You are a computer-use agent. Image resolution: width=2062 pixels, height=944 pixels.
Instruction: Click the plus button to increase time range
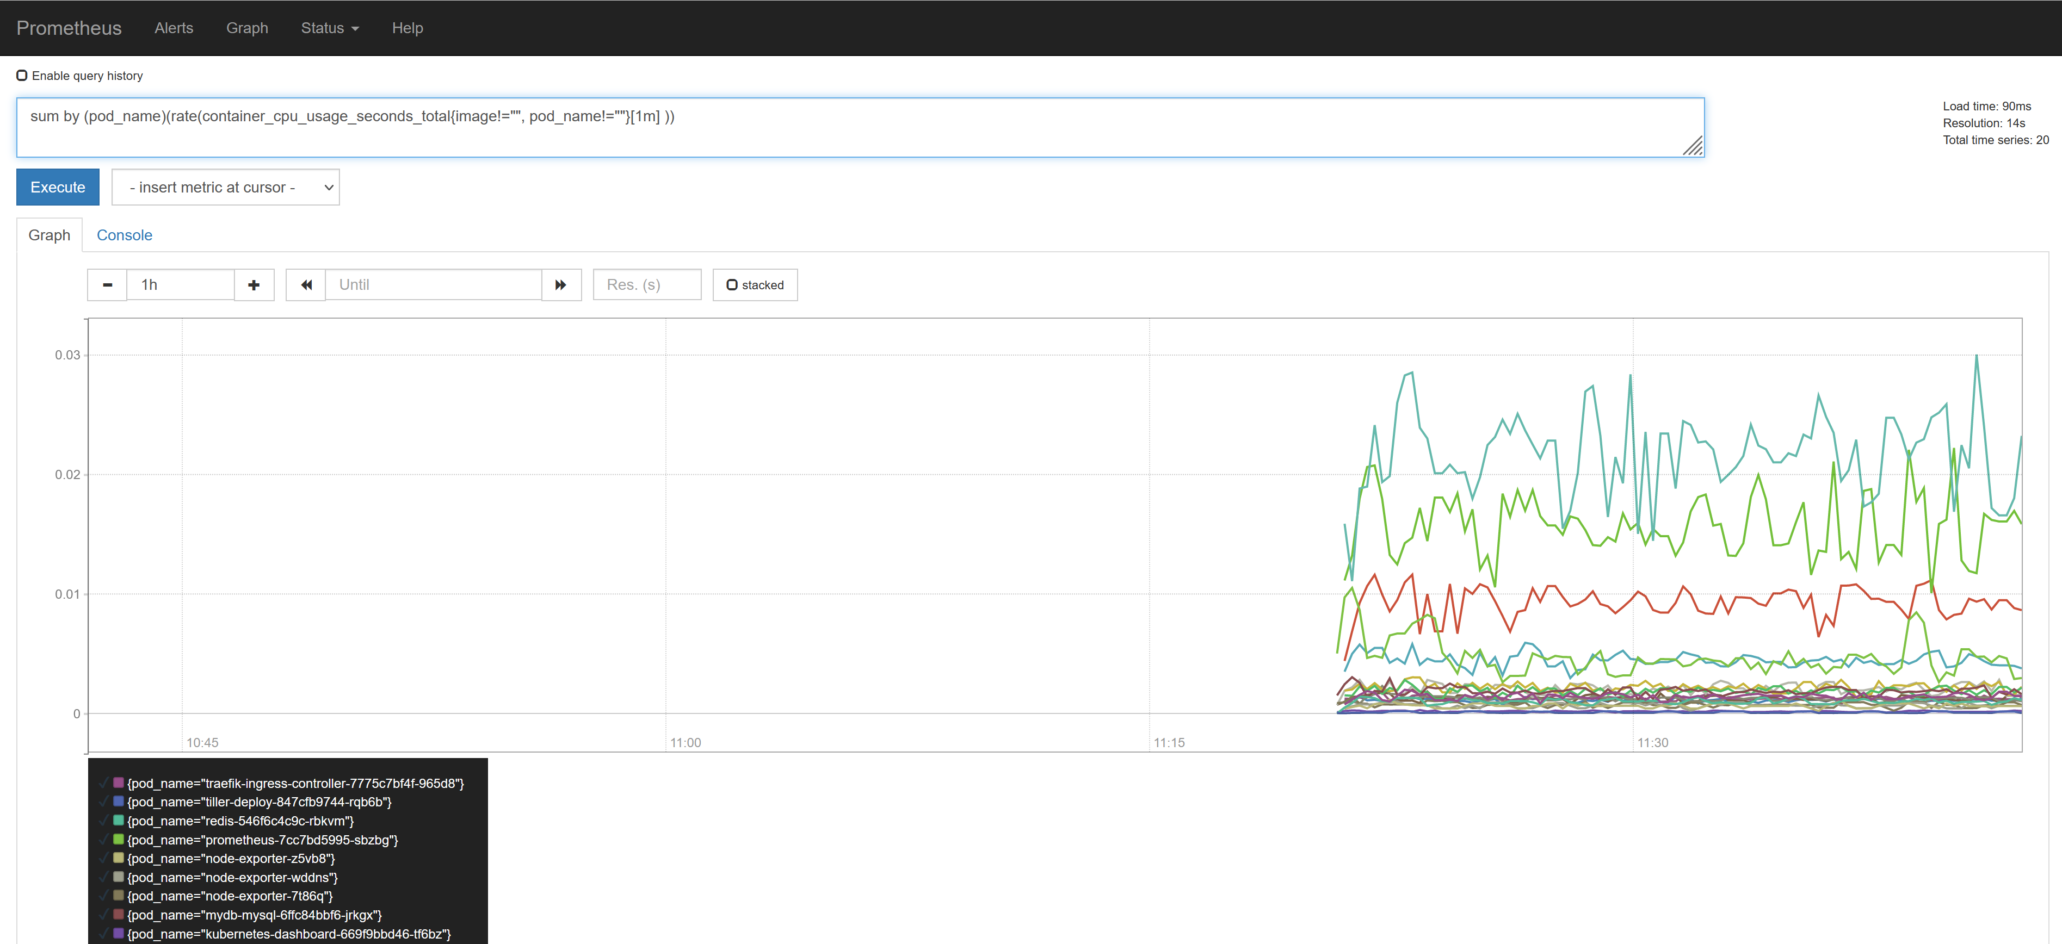[254, 285]
